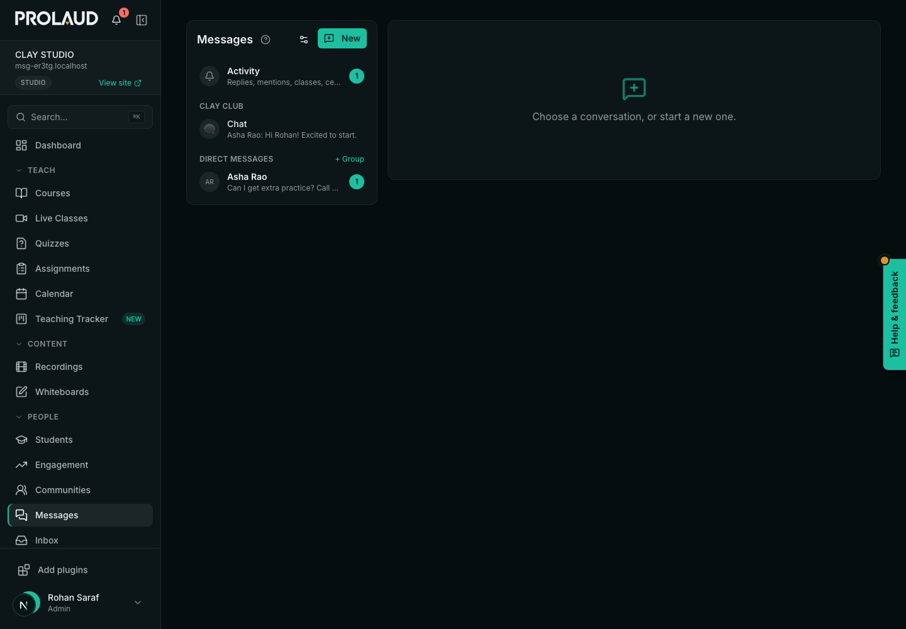Click the Assignments clipboard icon
Screen dimensions: 906x629
click(21, 269)
